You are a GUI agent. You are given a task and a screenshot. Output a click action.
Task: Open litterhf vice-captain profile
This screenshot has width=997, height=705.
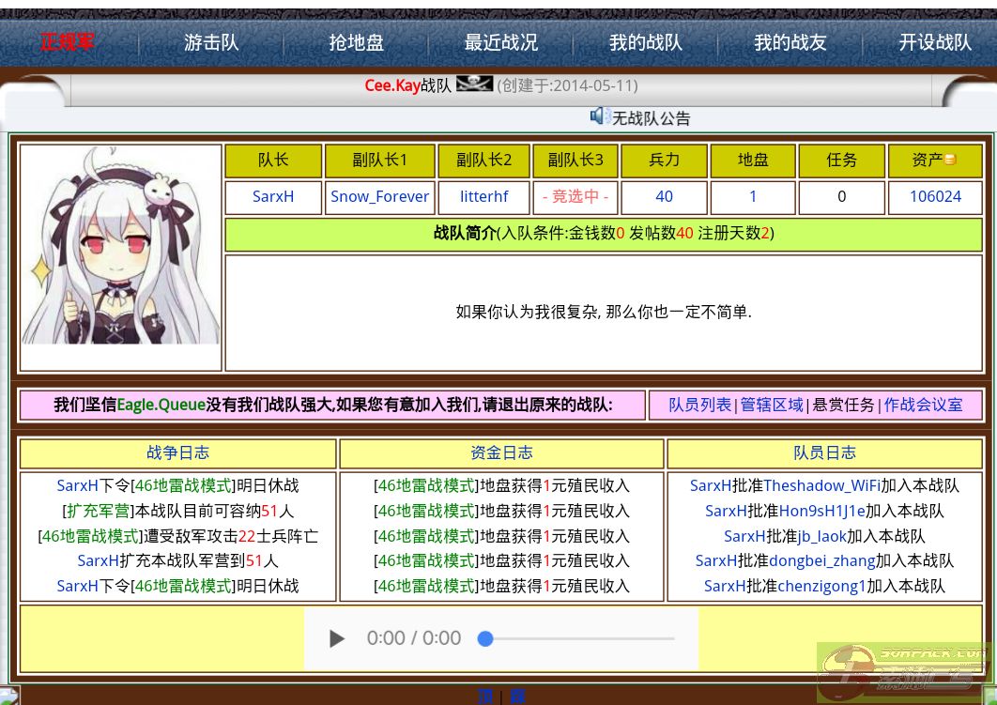point(483,196)
